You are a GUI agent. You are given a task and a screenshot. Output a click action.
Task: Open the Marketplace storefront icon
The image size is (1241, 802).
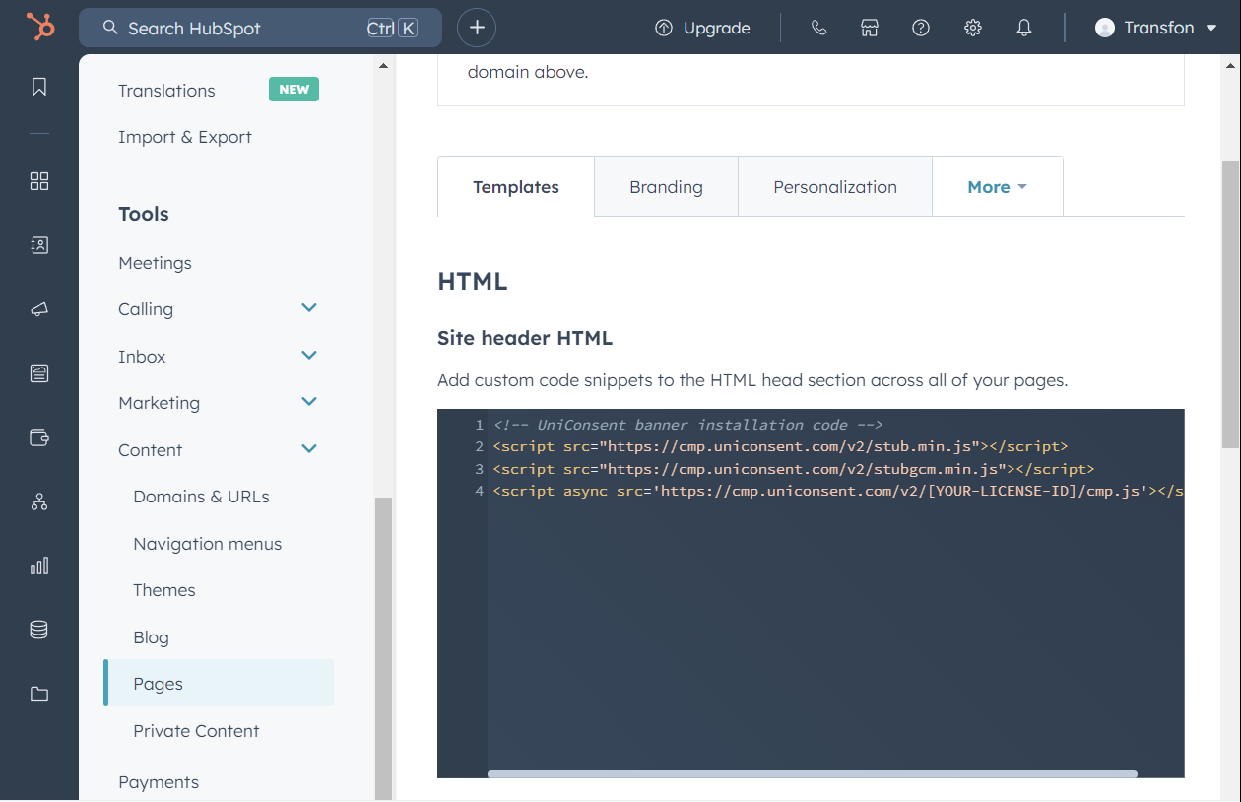(870, 28)
